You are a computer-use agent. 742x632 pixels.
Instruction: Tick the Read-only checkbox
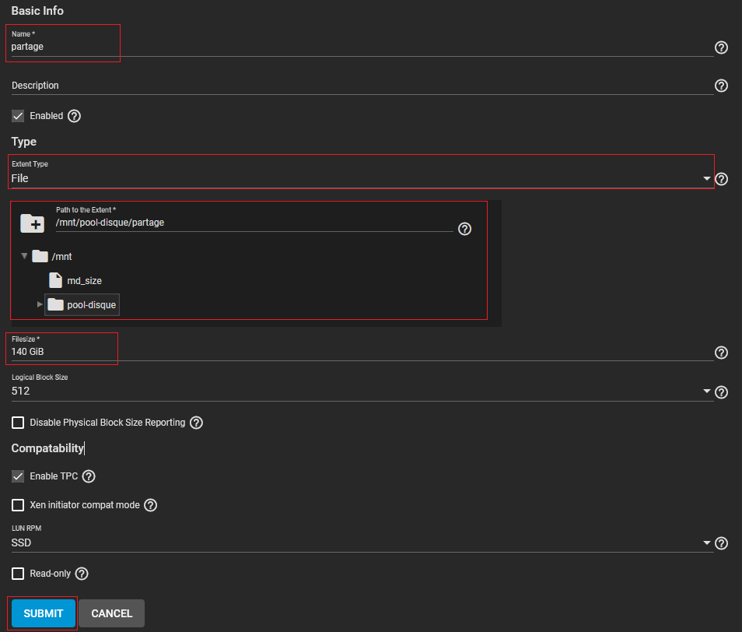18,574
